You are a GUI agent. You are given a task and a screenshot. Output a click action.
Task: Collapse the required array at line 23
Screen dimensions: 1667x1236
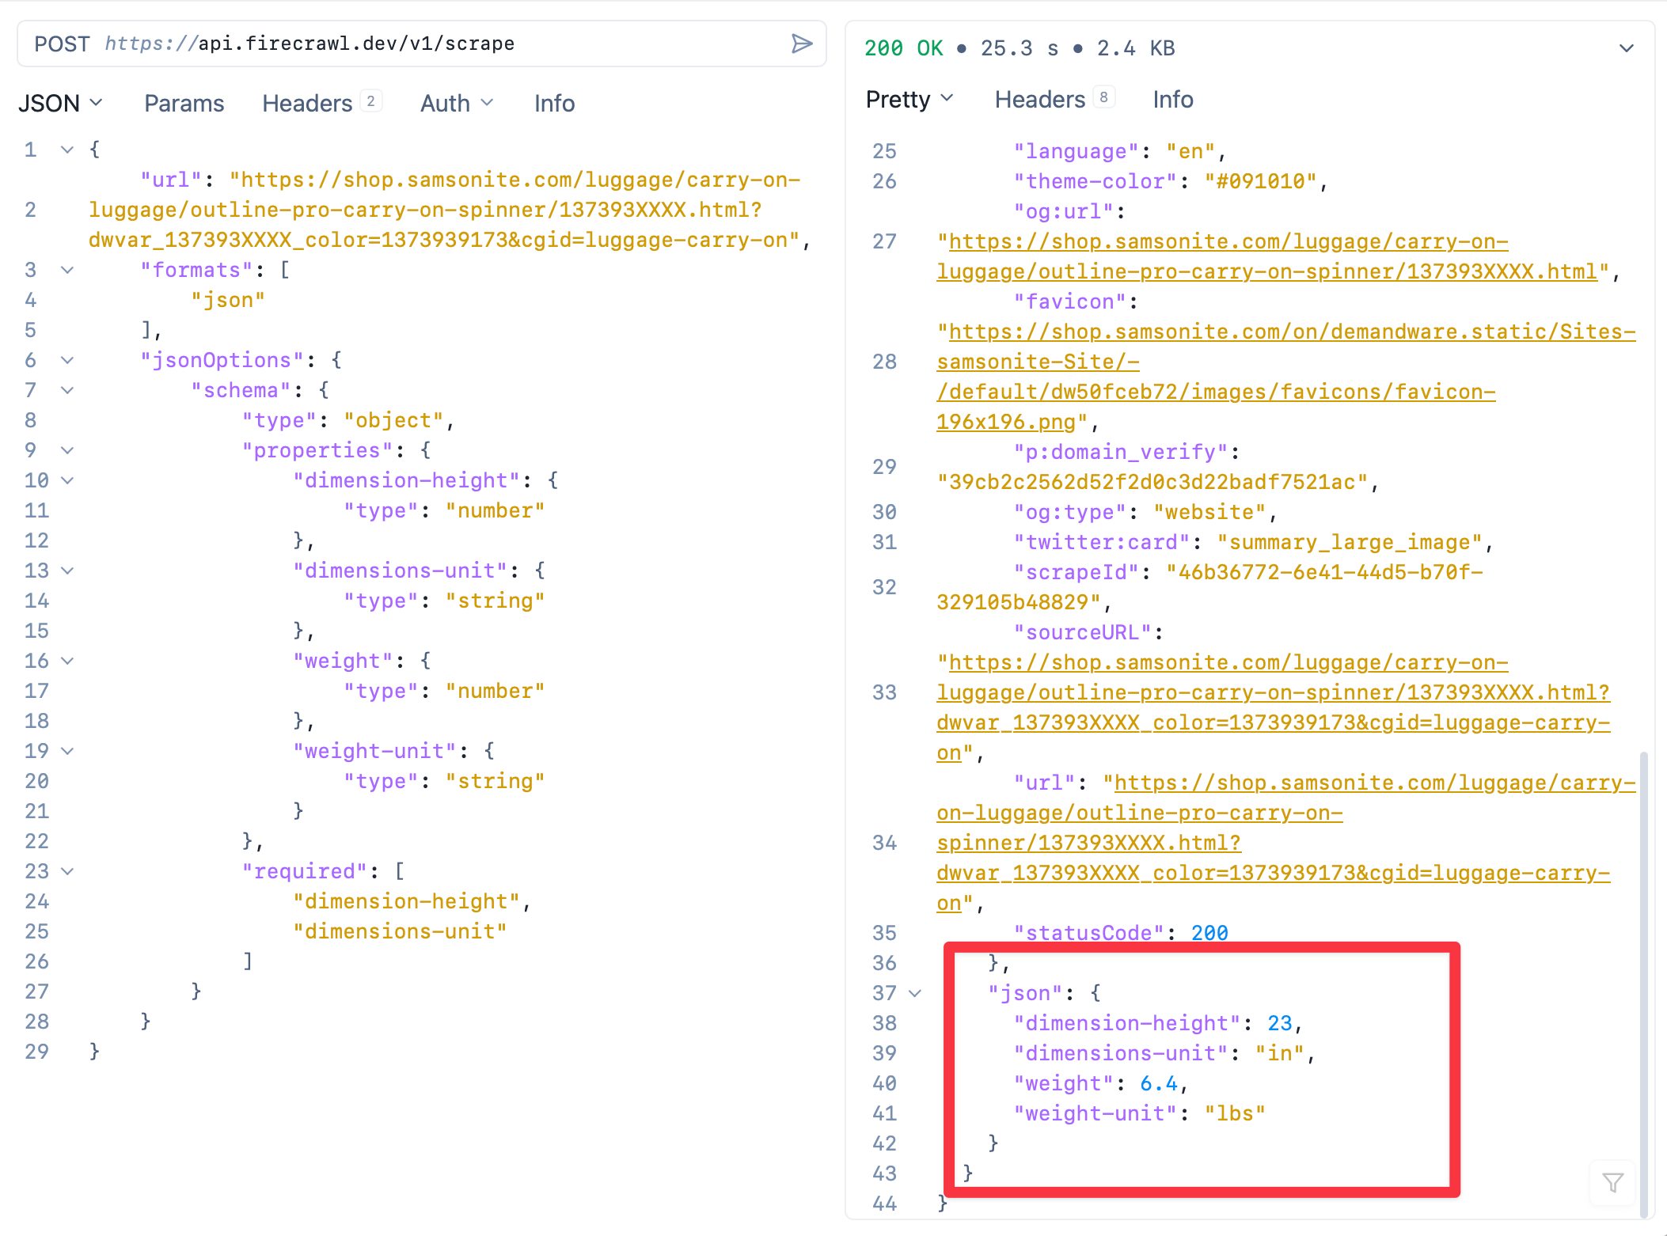(x=67, y=871)
